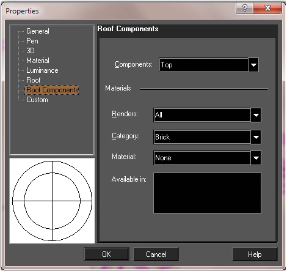This screenshot has width=287, height=271.
Task: Go to the Material properties page
Action: point(38,61)
